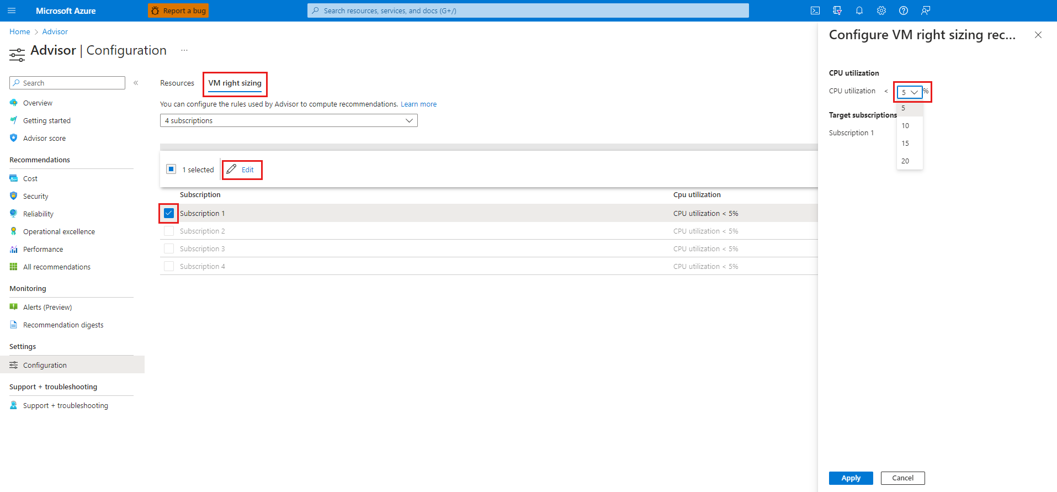
Task: Click the Getting started rocket icon
Action: (14, 120)
